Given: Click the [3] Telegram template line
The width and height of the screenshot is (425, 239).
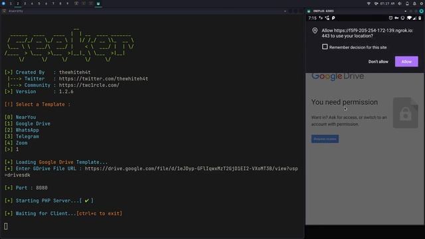Looking at the screenshot, I should pyautogui.click(x=22, y=136).
